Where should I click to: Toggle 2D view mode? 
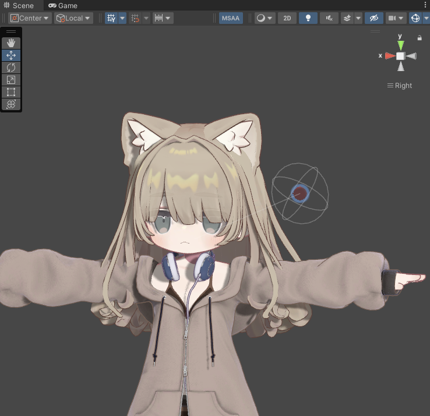(287, 18)
